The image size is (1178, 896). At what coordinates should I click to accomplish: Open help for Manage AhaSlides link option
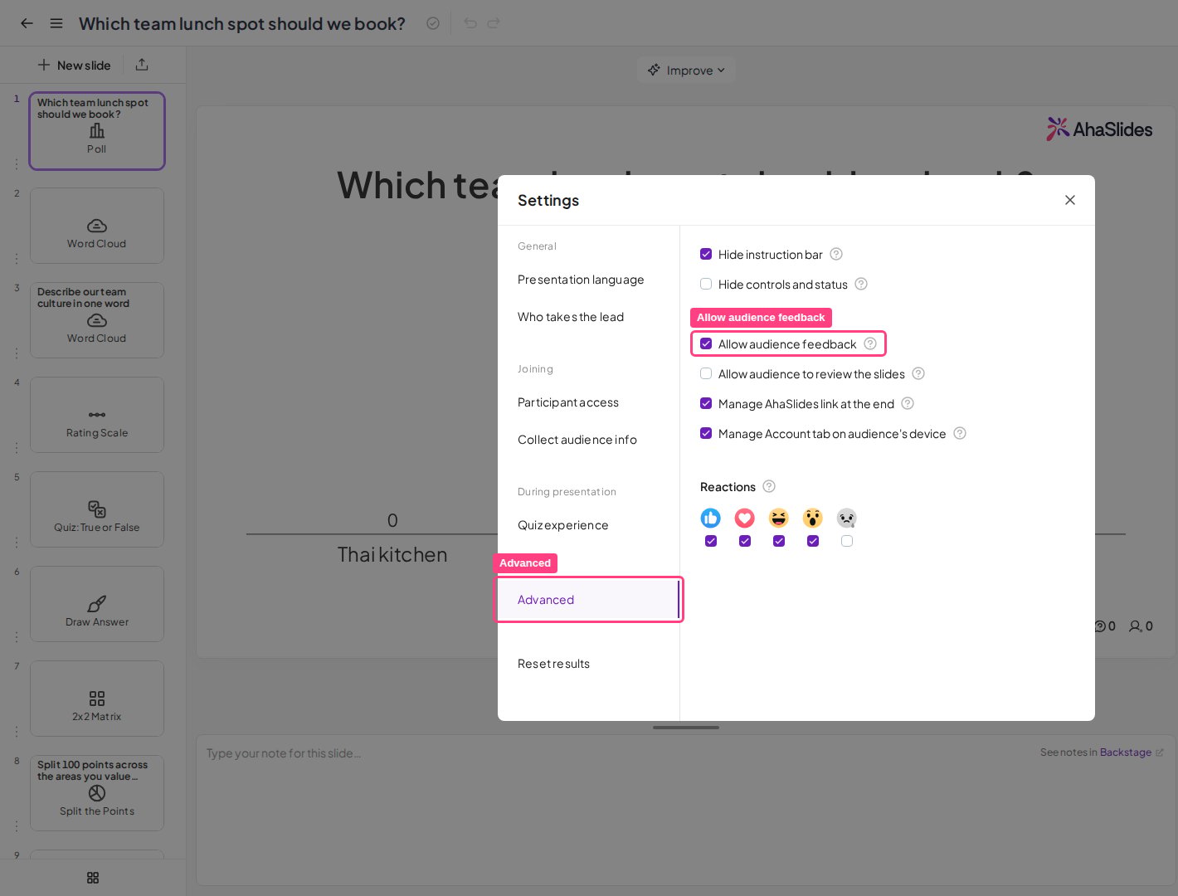pyautogui.click(x=908, y=403)
